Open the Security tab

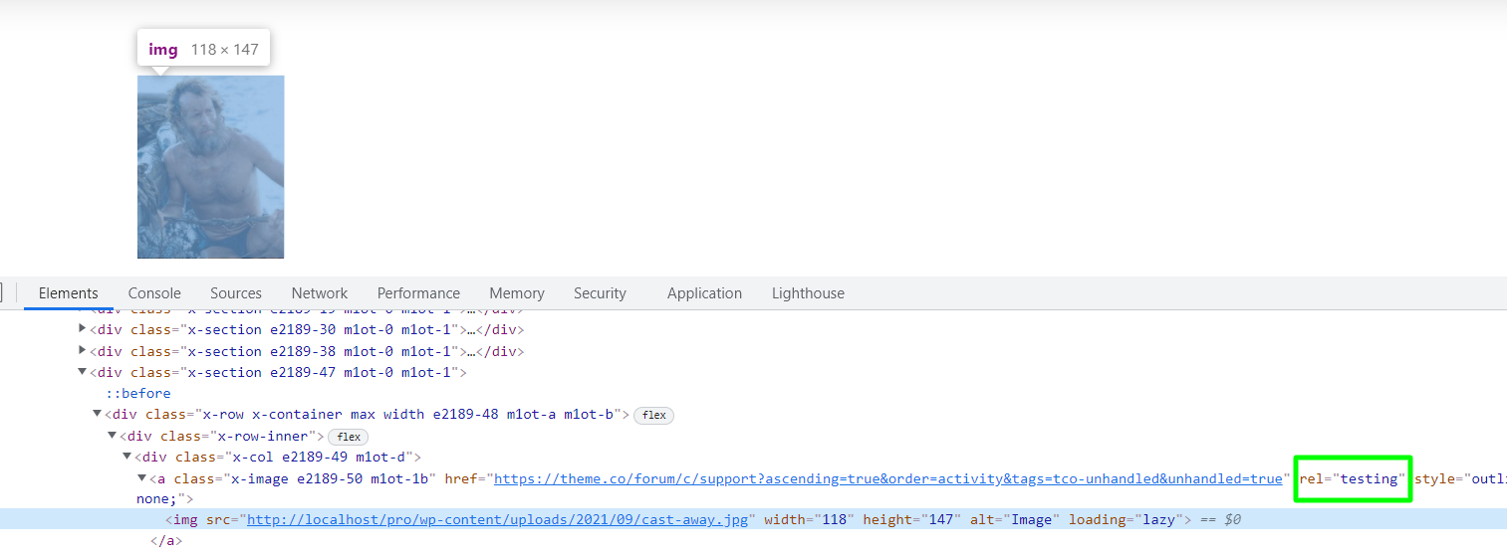(x=600, y=293)
